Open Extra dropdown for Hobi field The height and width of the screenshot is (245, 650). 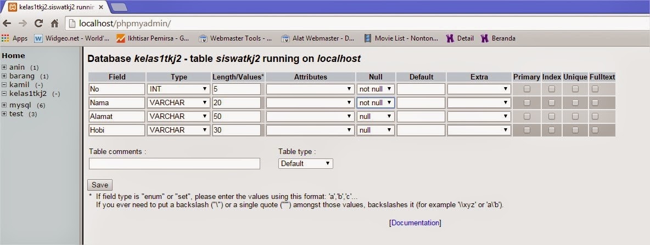click(x=479, y=130)
